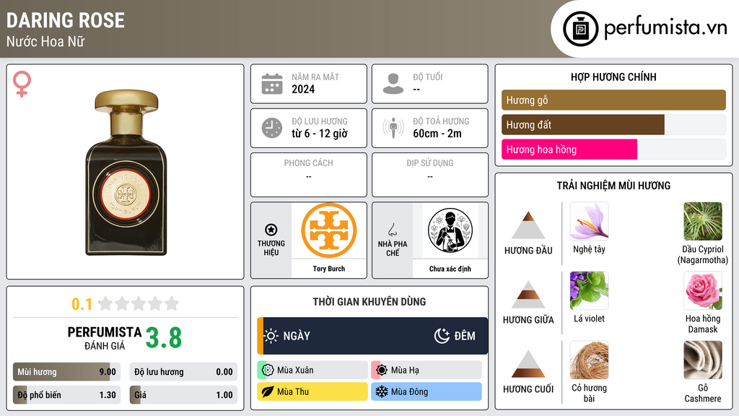Click the từ 6 - 12 giờ value
The image size is (739, 416).
coord(320,134)
